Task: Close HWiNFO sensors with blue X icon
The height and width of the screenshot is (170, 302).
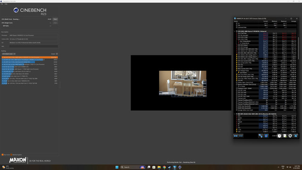Action: [296, 136]
